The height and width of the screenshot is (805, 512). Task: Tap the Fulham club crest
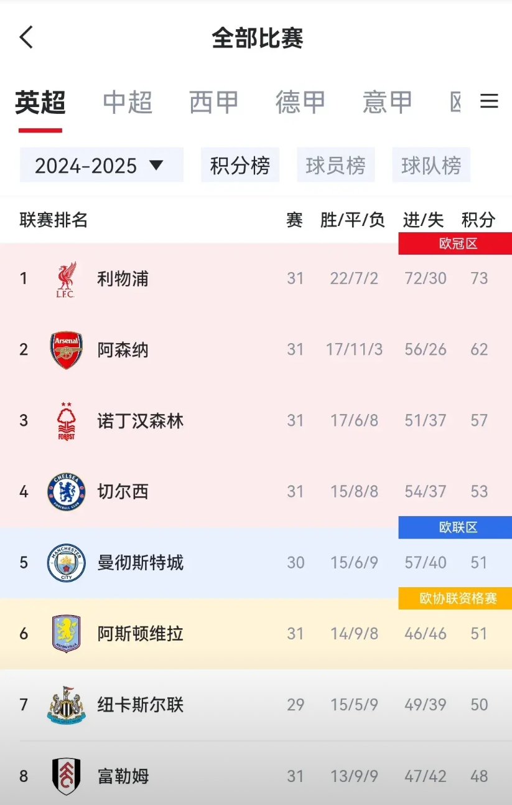pos(66,776)
